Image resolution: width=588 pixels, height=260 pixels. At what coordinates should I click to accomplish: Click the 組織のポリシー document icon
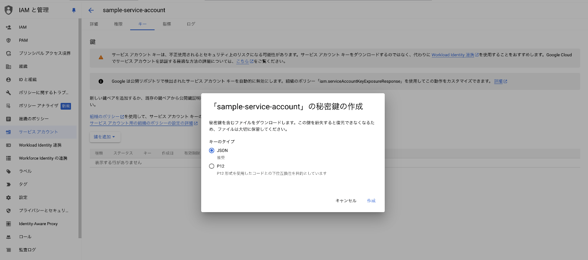8,119
